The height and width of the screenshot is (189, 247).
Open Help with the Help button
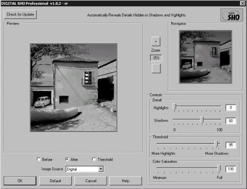point(126,181)
